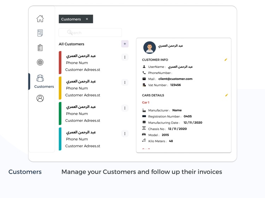
Task: Click the CUSTOMER INFO section title
Action: click(x=155, y=60)
